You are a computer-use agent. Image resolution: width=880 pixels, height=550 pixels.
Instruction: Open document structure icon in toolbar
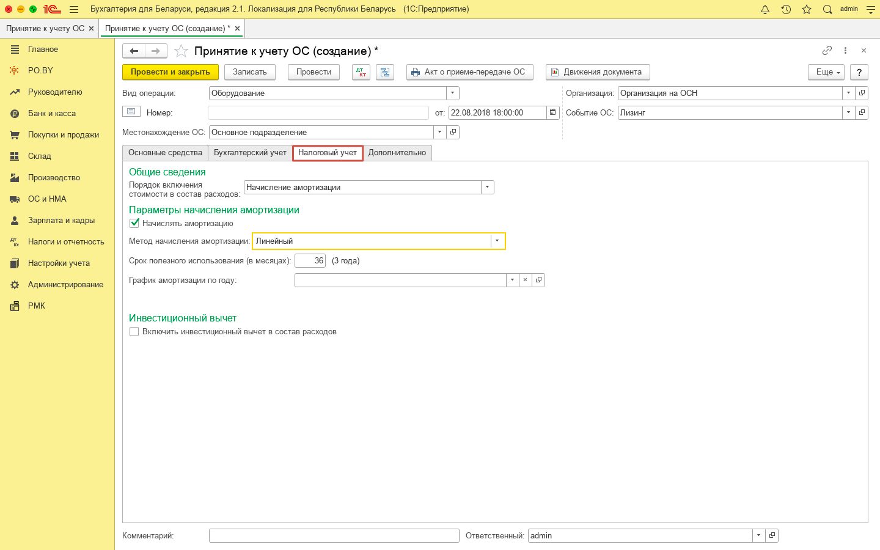click(385, 72)
